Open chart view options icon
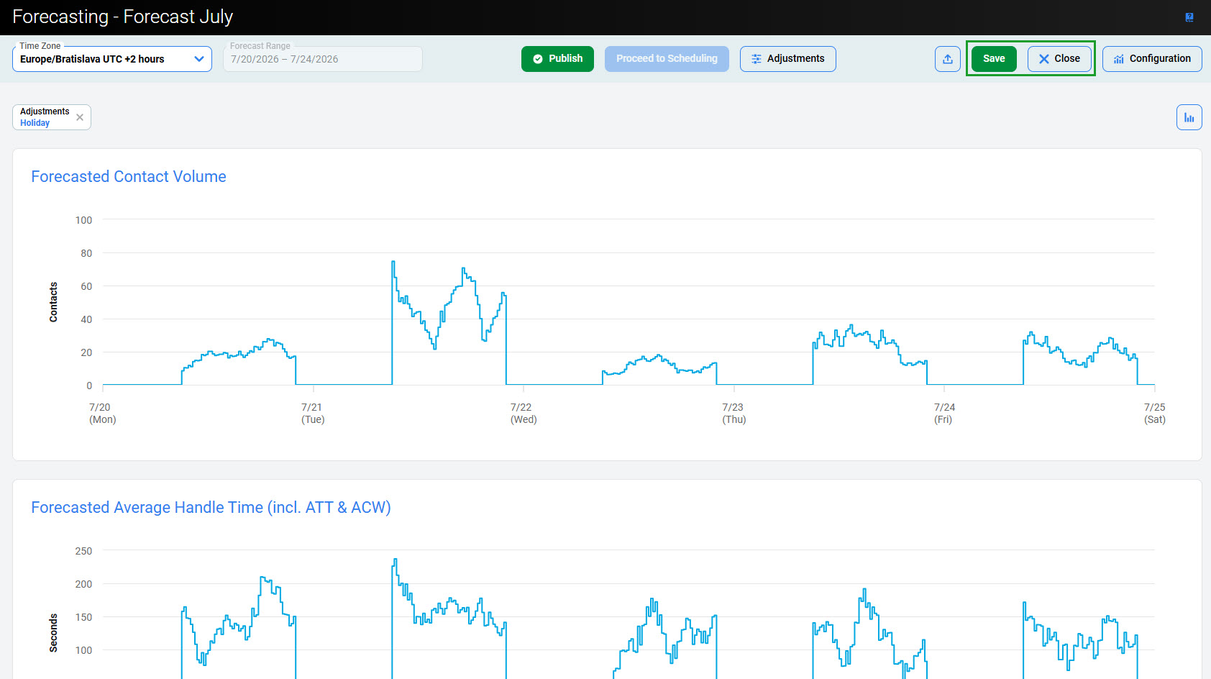 point(1189,117)
